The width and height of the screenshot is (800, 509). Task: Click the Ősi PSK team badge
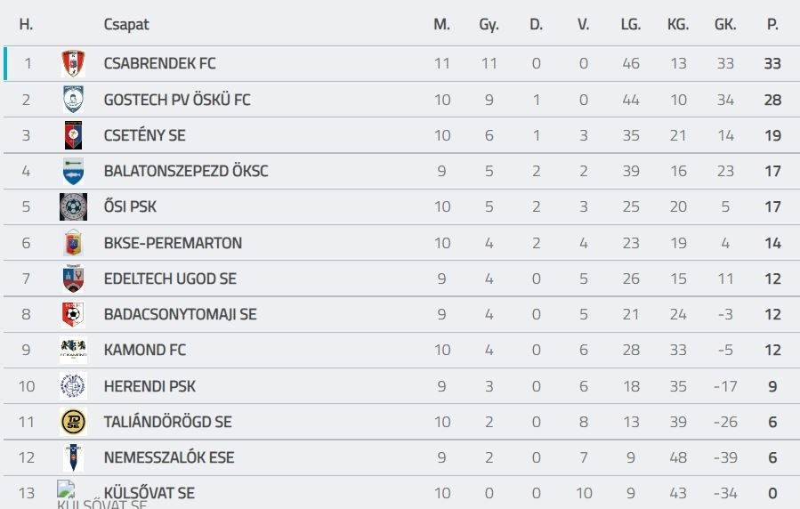pyautogui.click(x=73, y=206)
